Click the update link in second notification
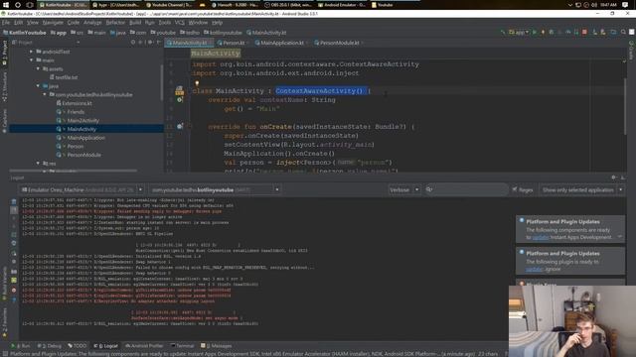Image resolution: width=636 pixels, height=357 pixels. tap(534, 269)
